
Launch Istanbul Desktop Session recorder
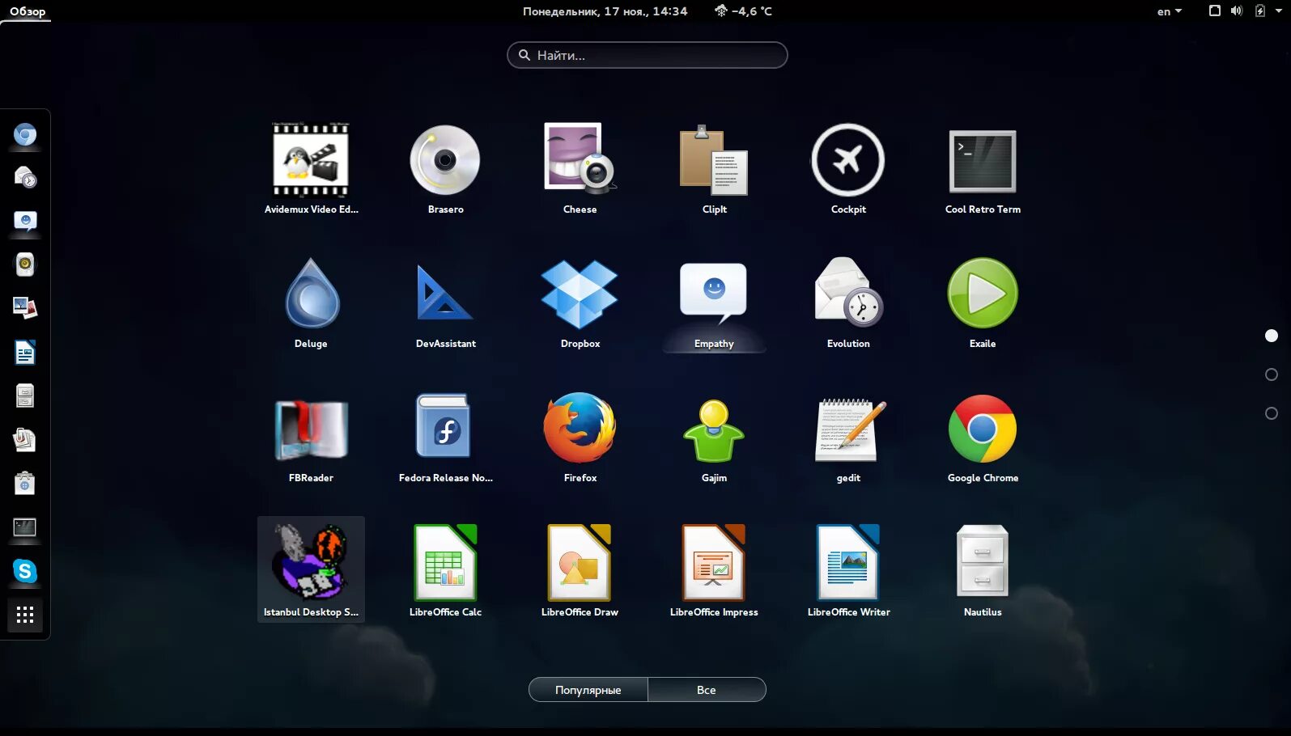[x=311, y=569]
